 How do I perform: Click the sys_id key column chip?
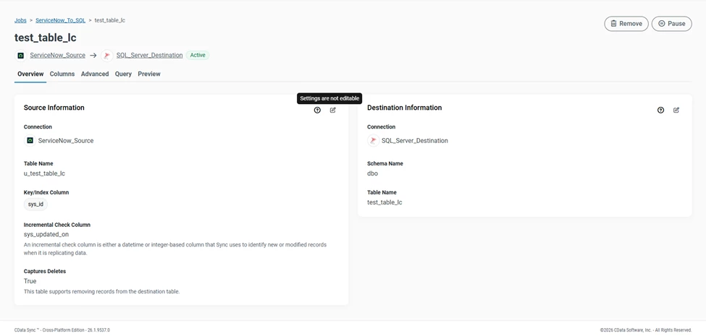click(x=35, y=204)
